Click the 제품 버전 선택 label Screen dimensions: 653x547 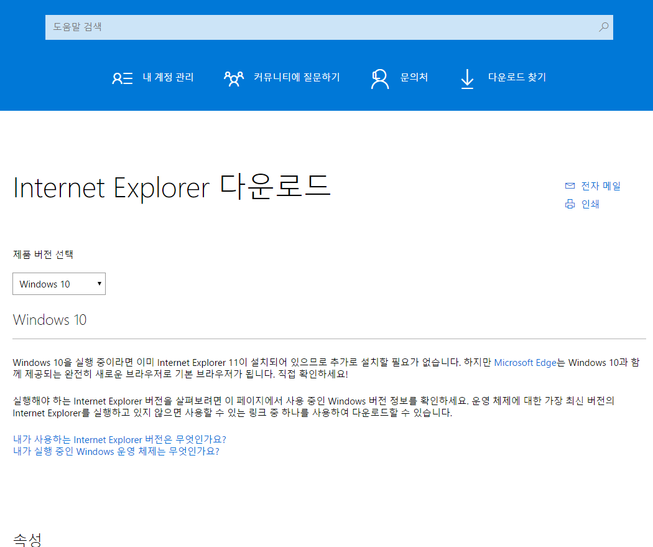(44, 254)
